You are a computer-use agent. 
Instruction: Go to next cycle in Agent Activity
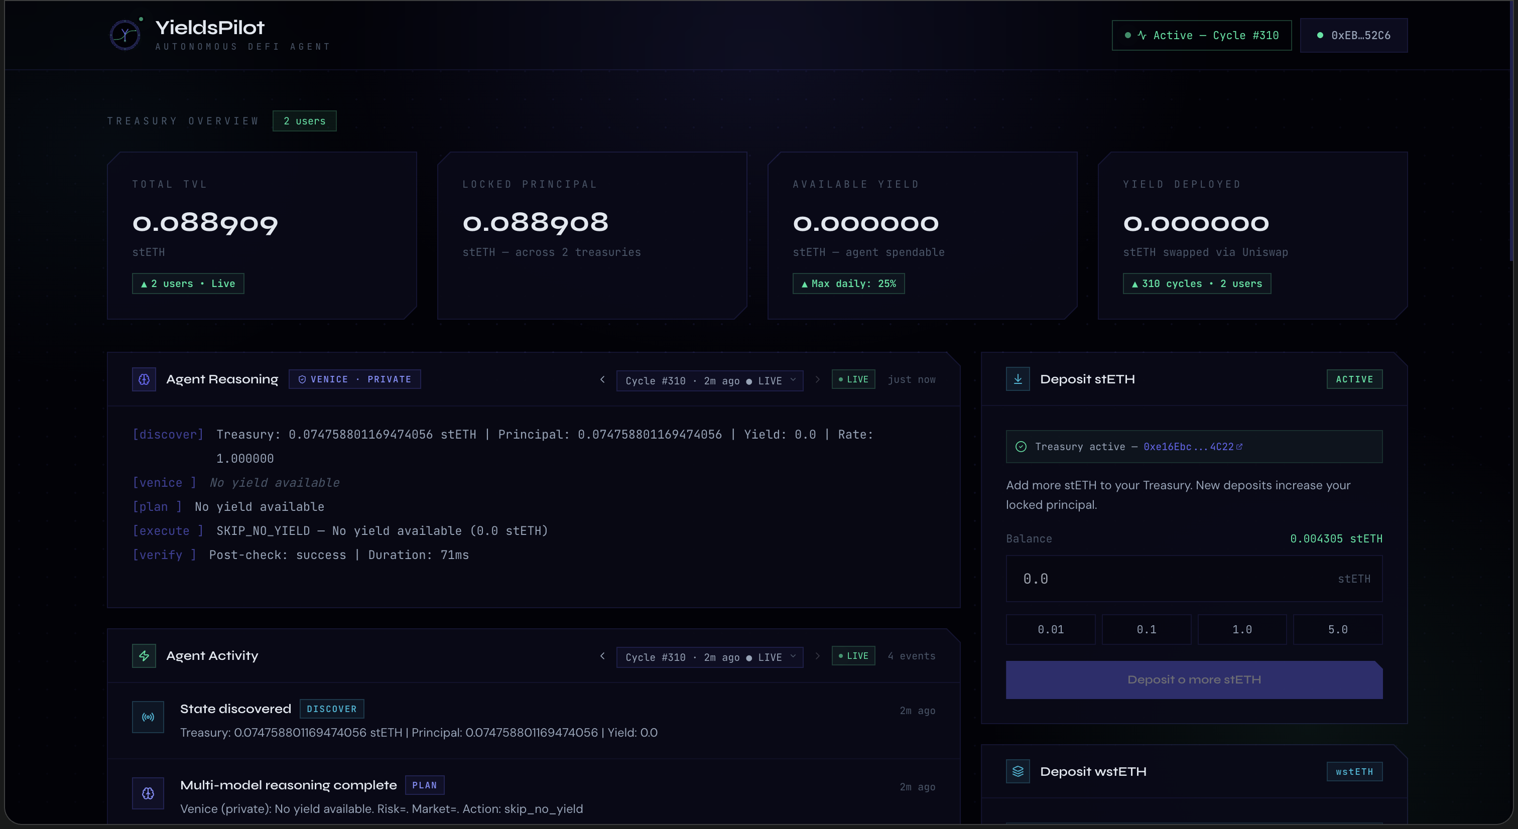pos(817,656)
